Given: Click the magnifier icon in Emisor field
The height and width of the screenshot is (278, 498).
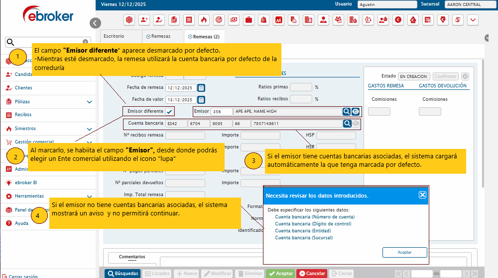Looking at the screenshot, I should [347, 112].
